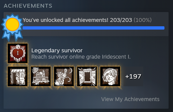Click the 203/203 achievement count
This screenshot has width=173, height=112.
click(121, 20)
